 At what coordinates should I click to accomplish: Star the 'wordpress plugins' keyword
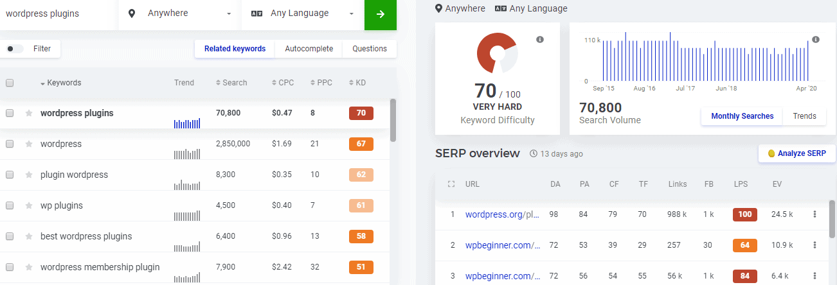(x=28, y=113)
